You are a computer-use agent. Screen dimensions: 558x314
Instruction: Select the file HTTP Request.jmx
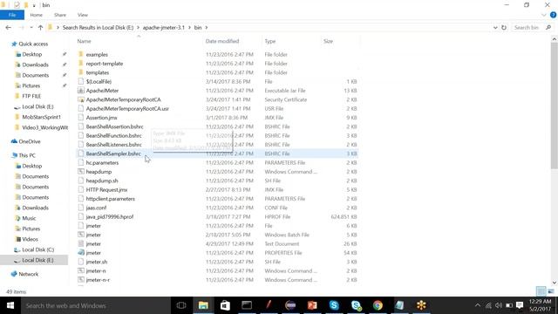(x=106, y=190)
